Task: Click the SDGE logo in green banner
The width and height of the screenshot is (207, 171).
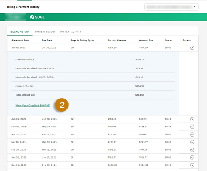Action: click(38, 17)
